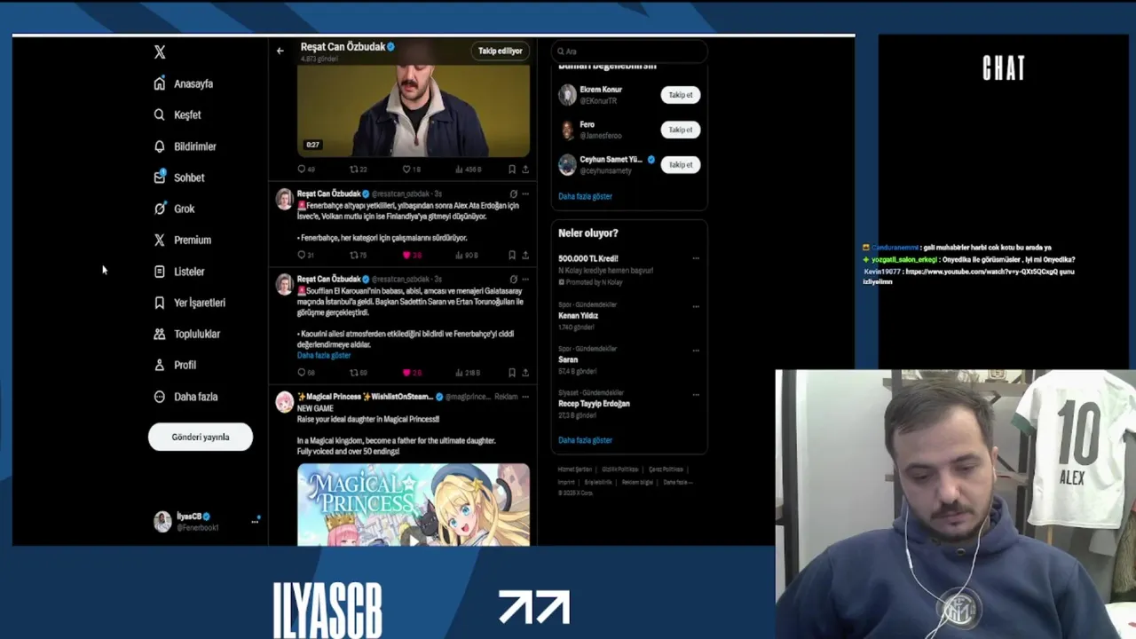
Task: Open Reşat Can Özbudak avatar on Alex tweet
Action: [x=284, y=198]
